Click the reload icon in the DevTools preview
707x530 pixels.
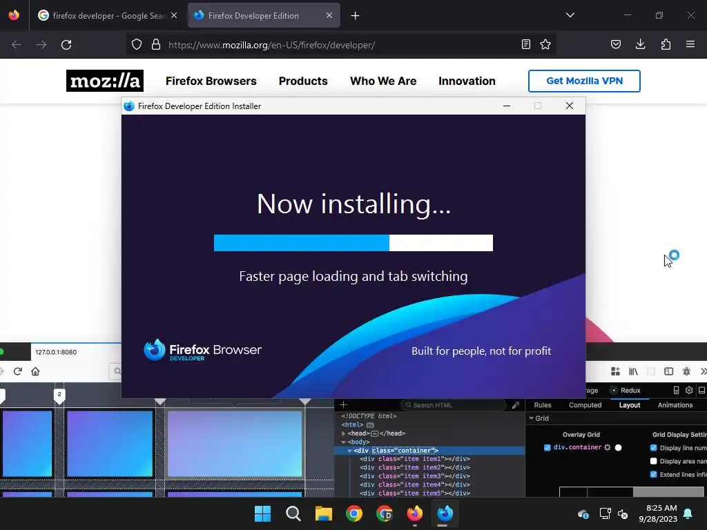coord(17,371)
